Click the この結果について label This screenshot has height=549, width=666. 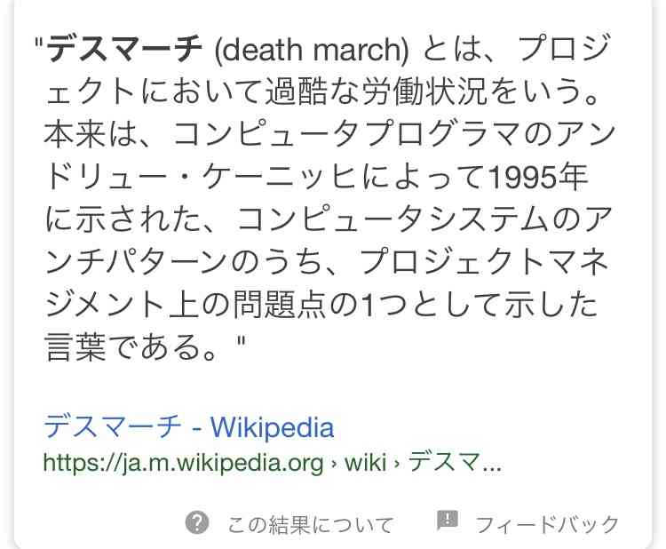pyautogui.click(x=311, y=524)
